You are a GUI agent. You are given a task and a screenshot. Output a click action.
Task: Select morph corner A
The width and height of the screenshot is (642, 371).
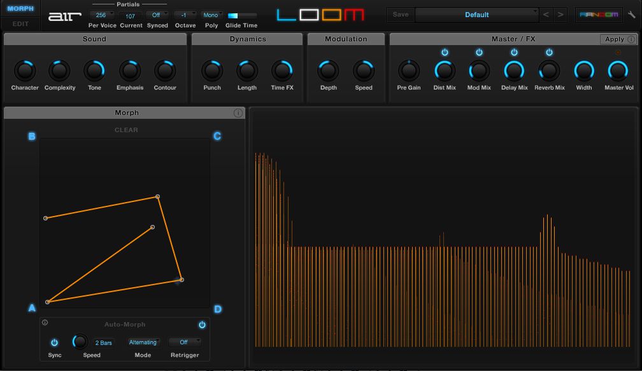click(x=32, y=307)
